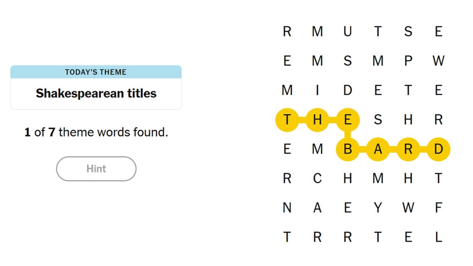Click the letter N starting the seventh row
473x266 pixels.
pyautogui.click(x=287, y=208)
